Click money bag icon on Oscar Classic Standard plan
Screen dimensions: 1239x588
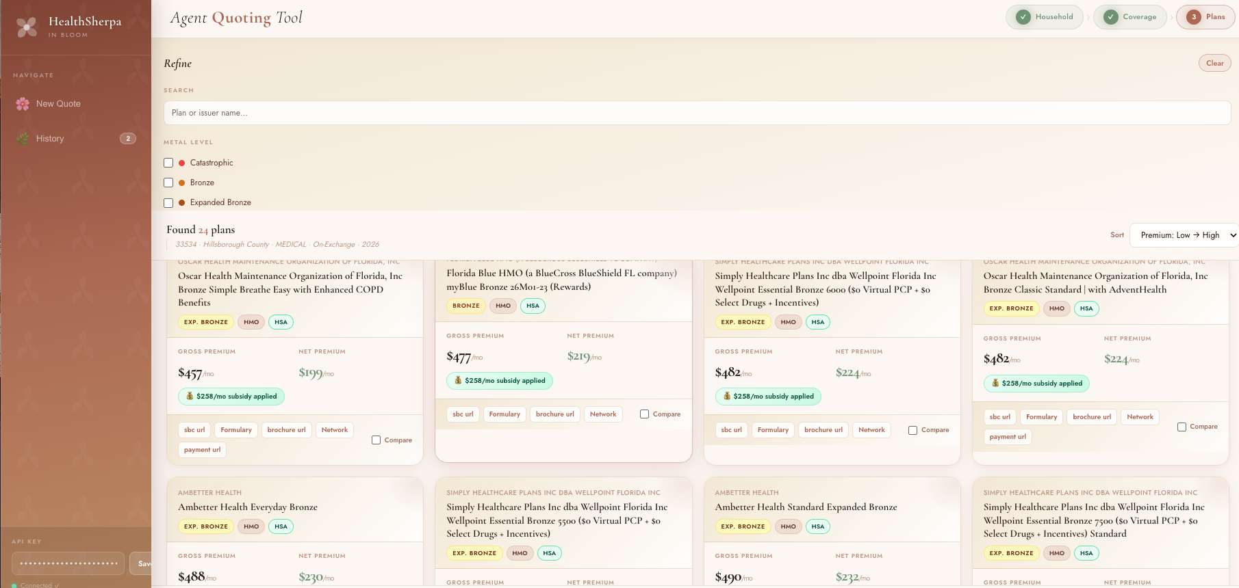coord(995,383)
